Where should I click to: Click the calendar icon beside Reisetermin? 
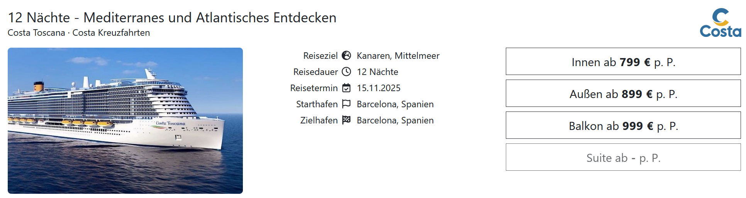point(346,88)
